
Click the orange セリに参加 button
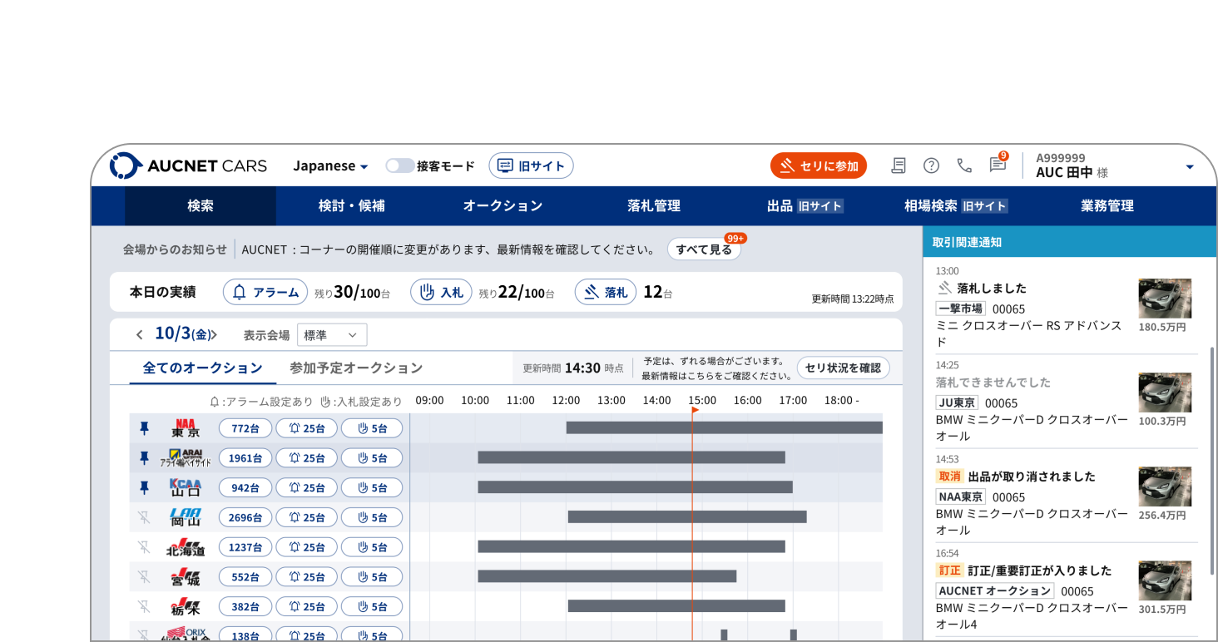pyautogui.click(x=819, y=165)
